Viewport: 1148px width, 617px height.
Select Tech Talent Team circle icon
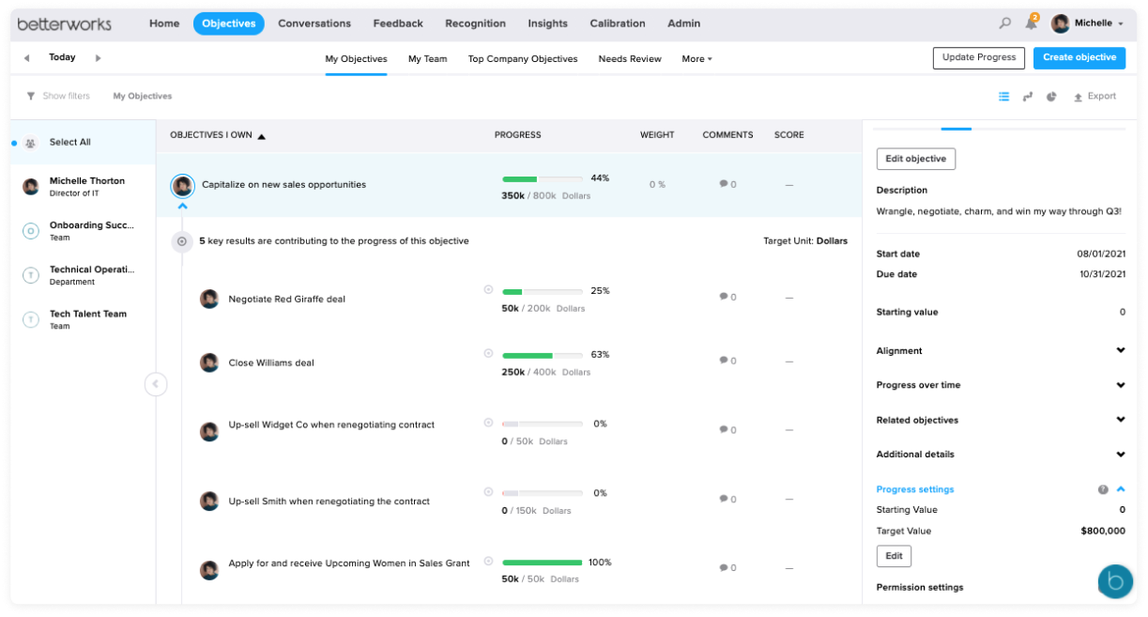[x=30, y=319]
